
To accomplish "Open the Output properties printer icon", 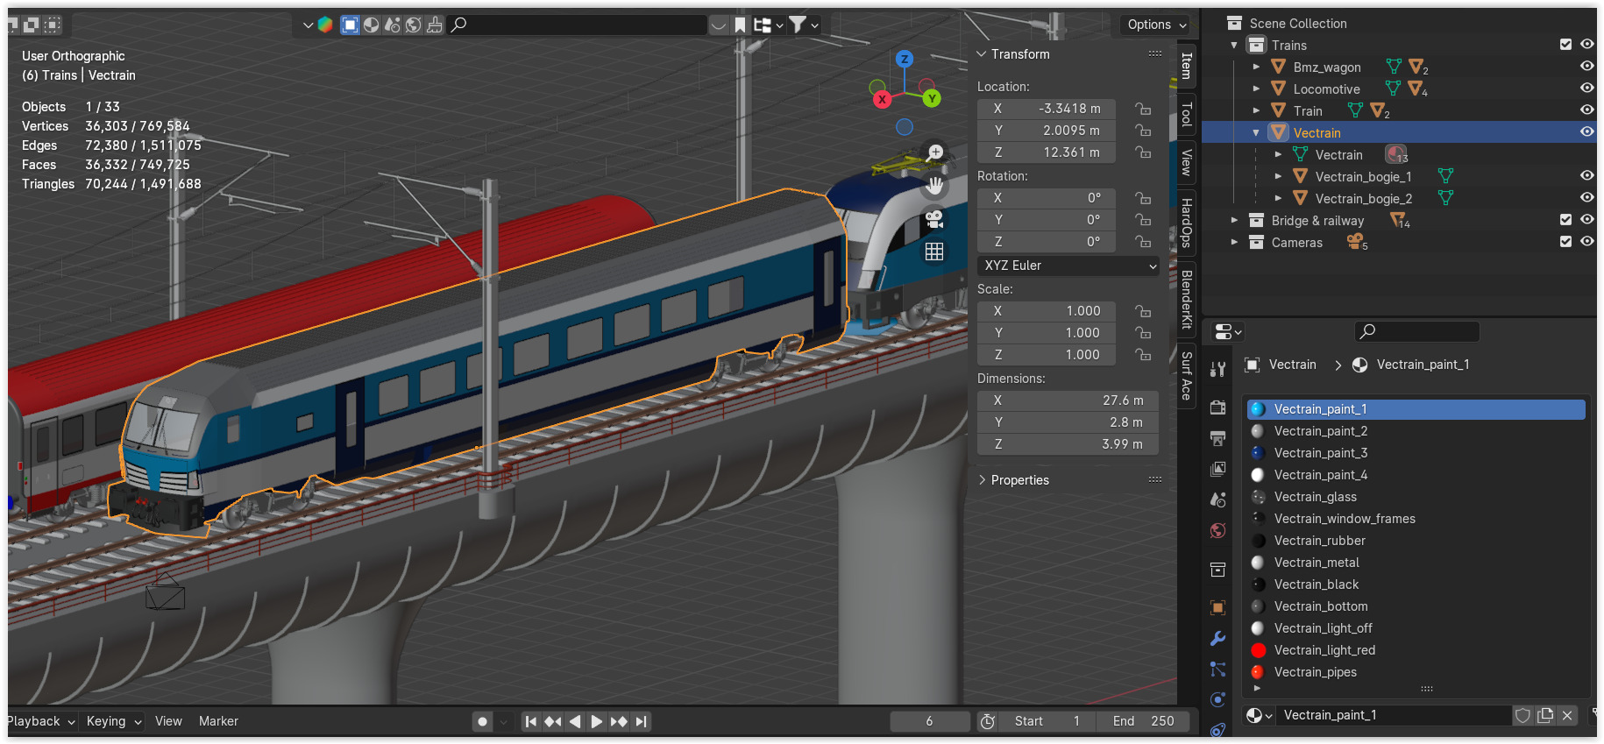I will point(1217,438).
